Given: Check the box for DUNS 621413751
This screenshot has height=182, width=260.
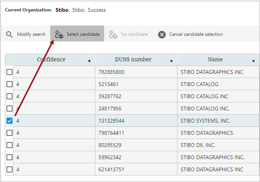Looking at the screenshot, I should click(10, 169).
